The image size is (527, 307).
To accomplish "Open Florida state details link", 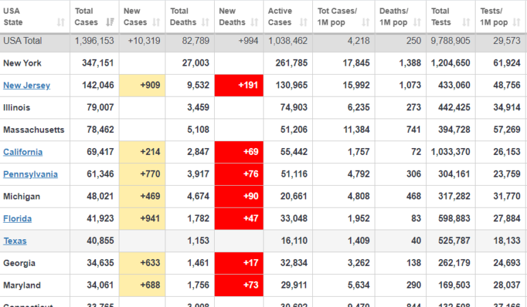I will click(x=17, y=219).
